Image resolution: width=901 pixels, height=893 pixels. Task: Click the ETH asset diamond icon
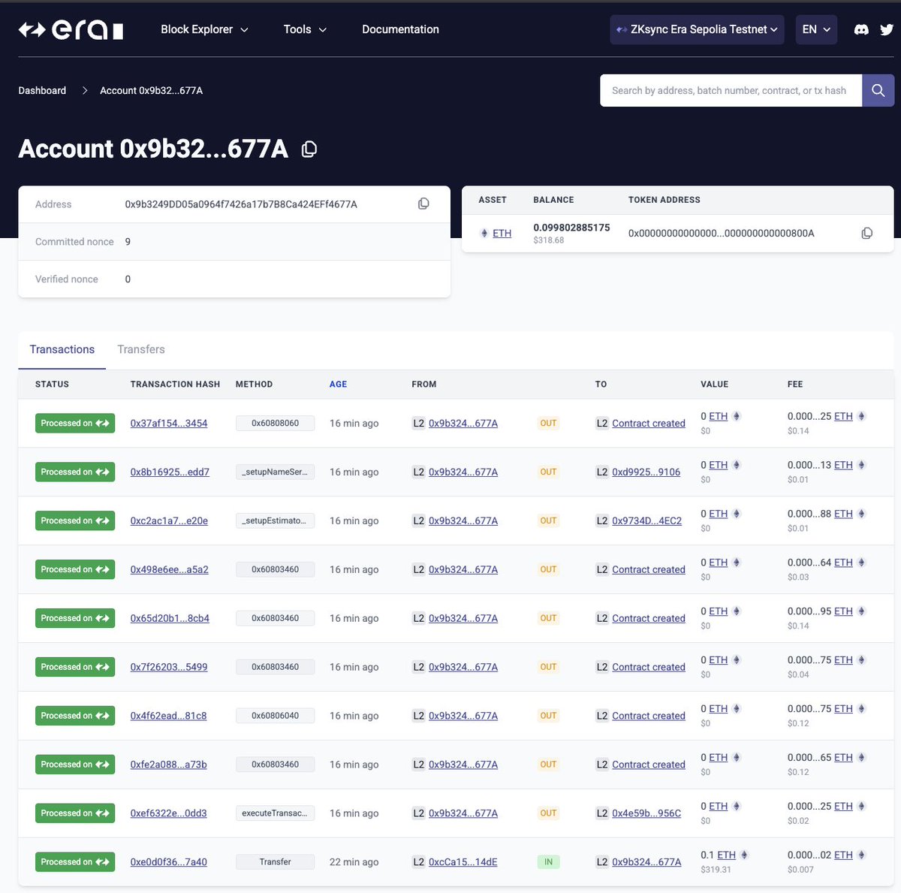(484, 234)
